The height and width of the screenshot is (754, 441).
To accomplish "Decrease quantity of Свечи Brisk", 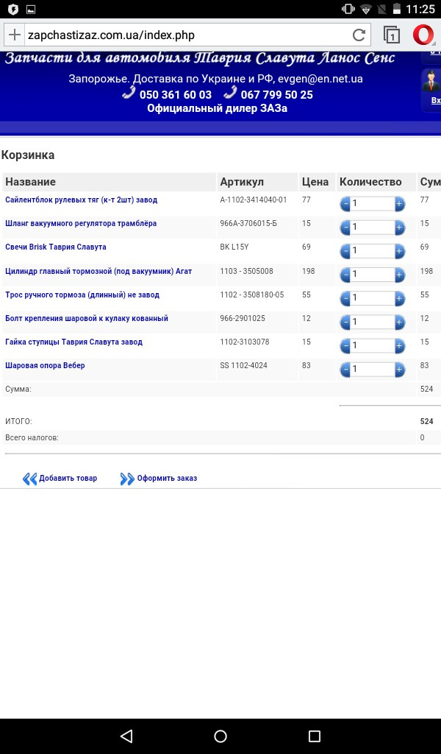I will pyautogui.click(x=345, y=251).
